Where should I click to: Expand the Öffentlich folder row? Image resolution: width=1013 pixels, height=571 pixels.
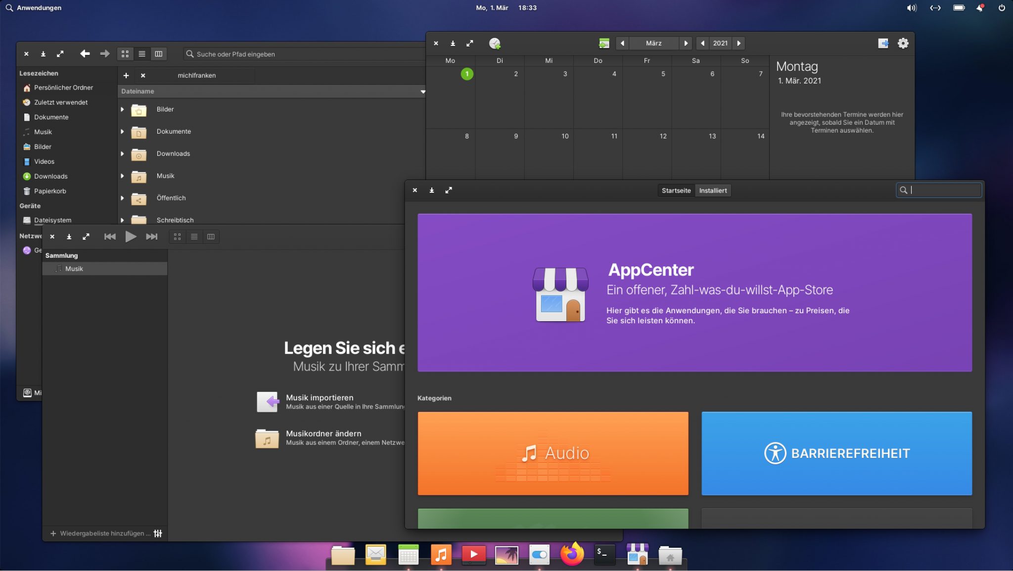coord(122,198)
